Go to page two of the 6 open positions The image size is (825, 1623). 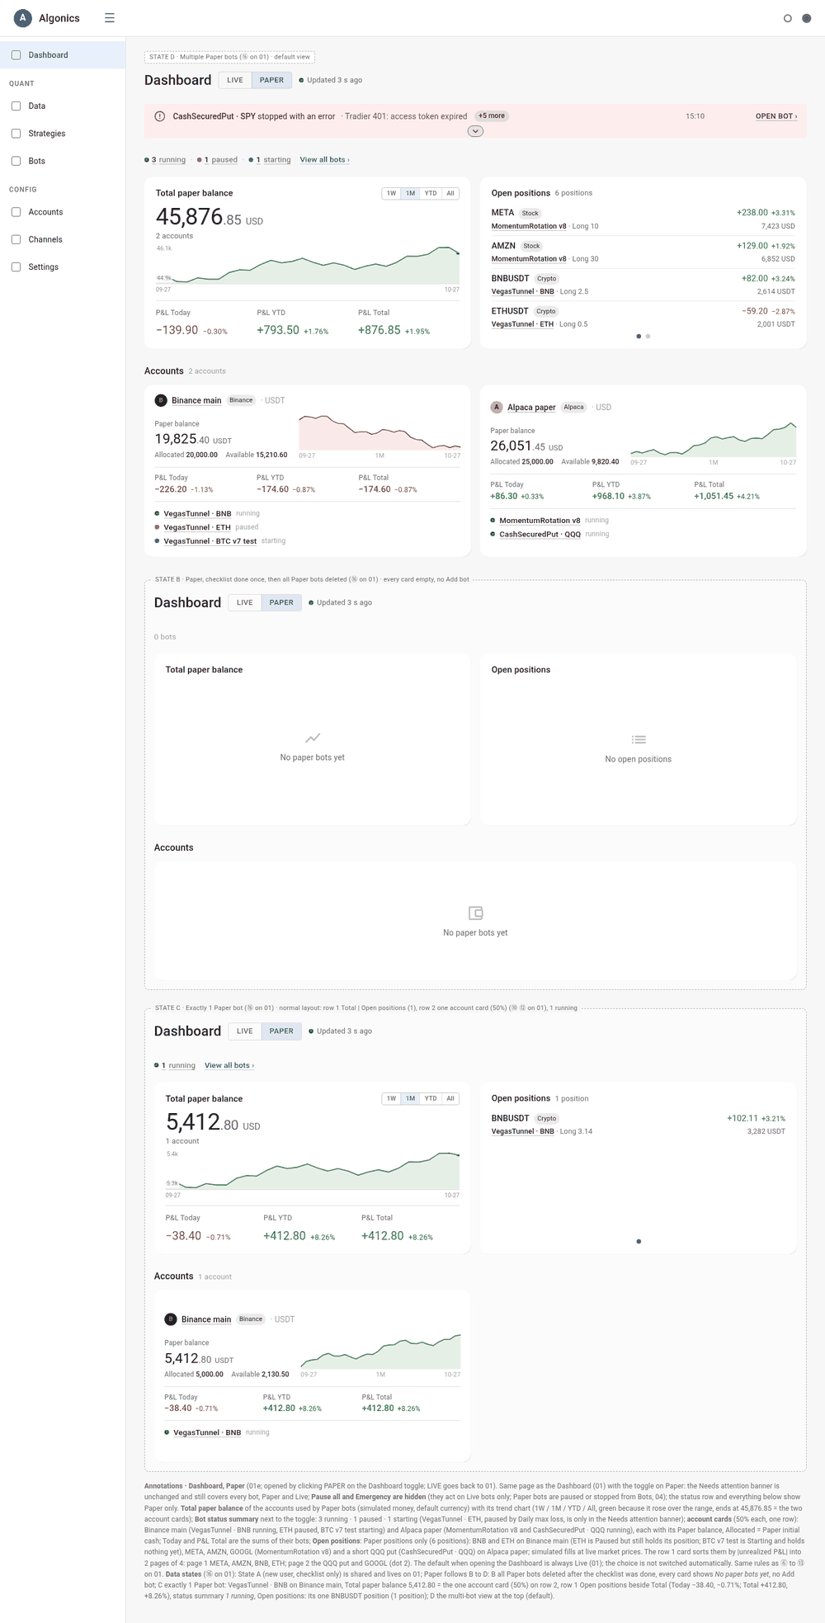[x=648, y=337]
